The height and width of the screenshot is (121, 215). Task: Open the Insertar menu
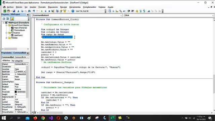click(x=33, y=7)
